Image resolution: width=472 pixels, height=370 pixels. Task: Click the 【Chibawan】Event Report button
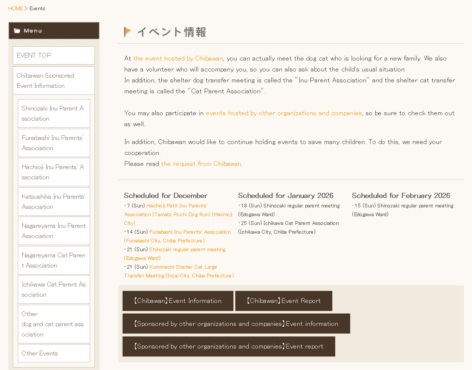coord(283,301)
